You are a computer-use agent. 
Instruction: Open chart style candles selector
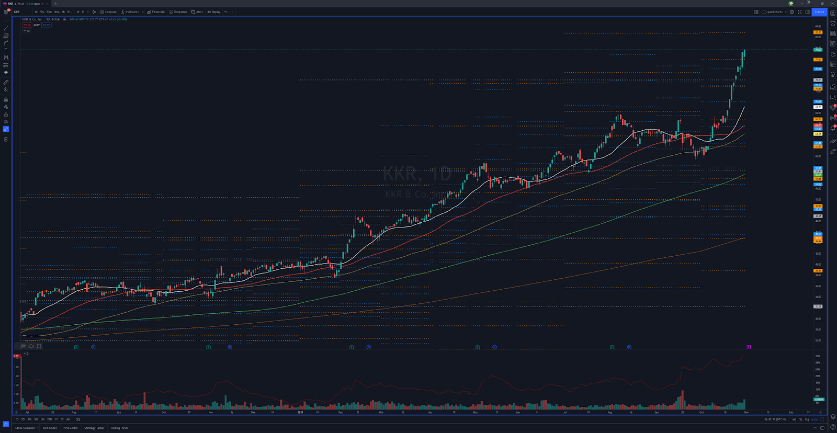point(94,12)
